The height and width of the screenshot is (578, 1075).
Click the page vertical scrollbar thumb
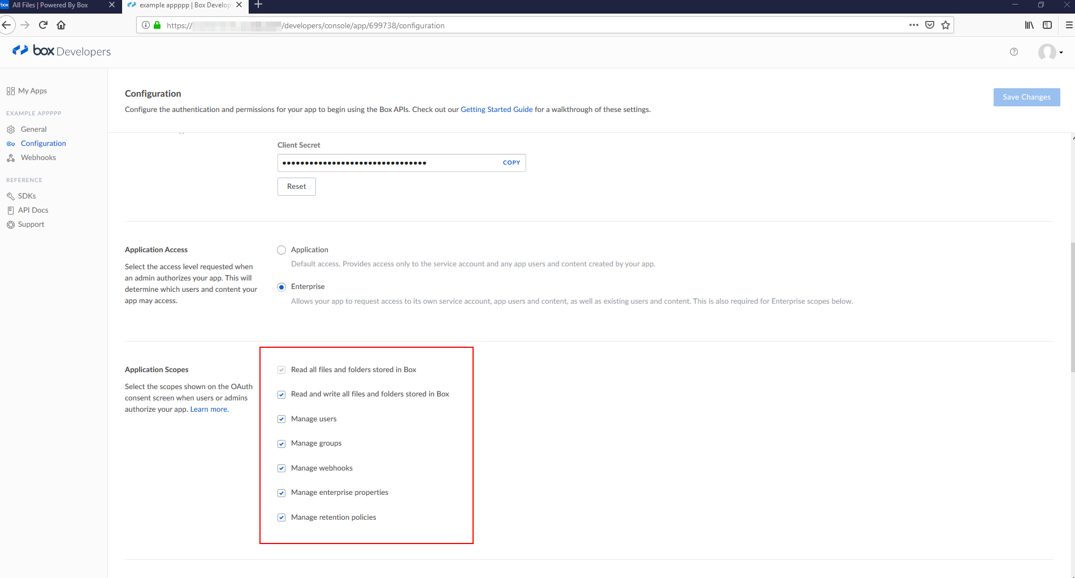(1073, 307)
